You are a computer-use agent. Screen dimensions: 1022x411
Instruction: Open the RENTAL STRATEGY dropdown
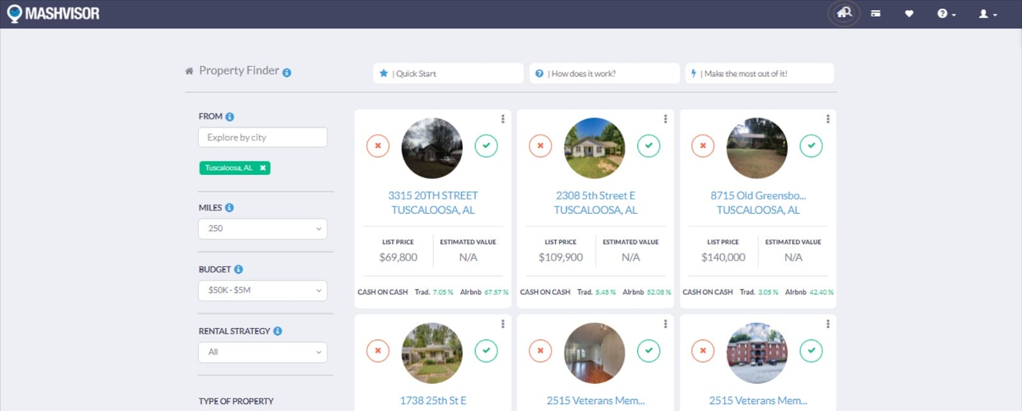263,352
